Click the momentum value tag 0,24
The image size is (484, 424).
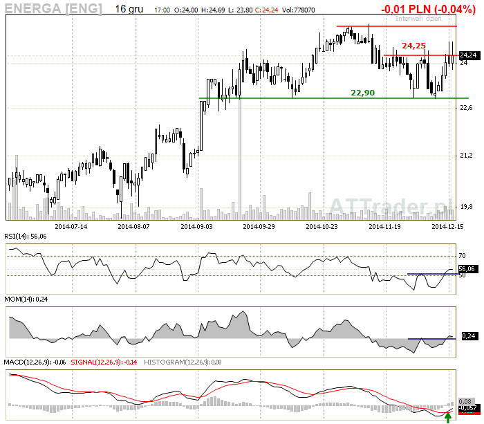(x=469, y=336)
